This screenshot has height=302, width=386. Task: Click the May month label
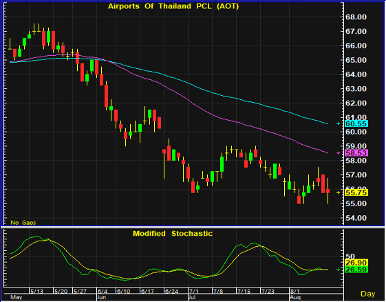pos(17,297)
